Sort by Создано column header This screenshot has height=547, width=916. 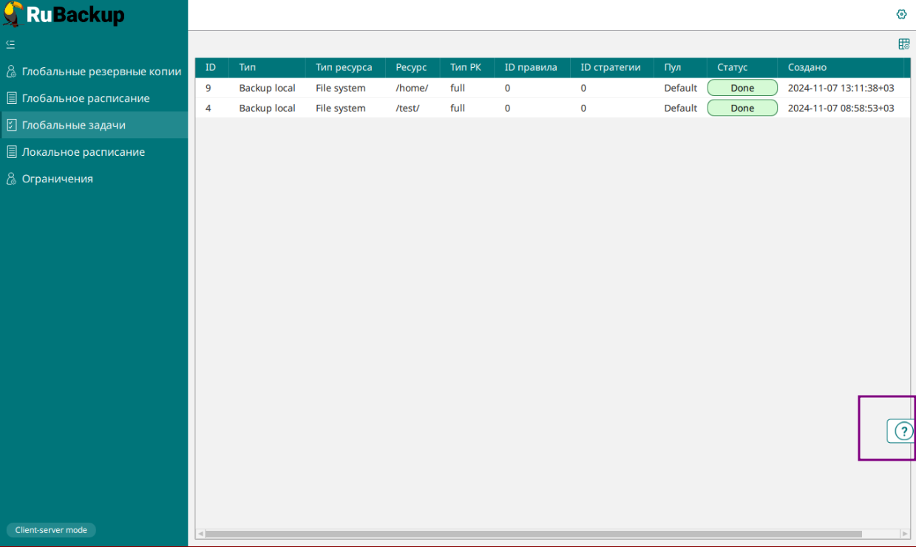click(x=807, y=68)
